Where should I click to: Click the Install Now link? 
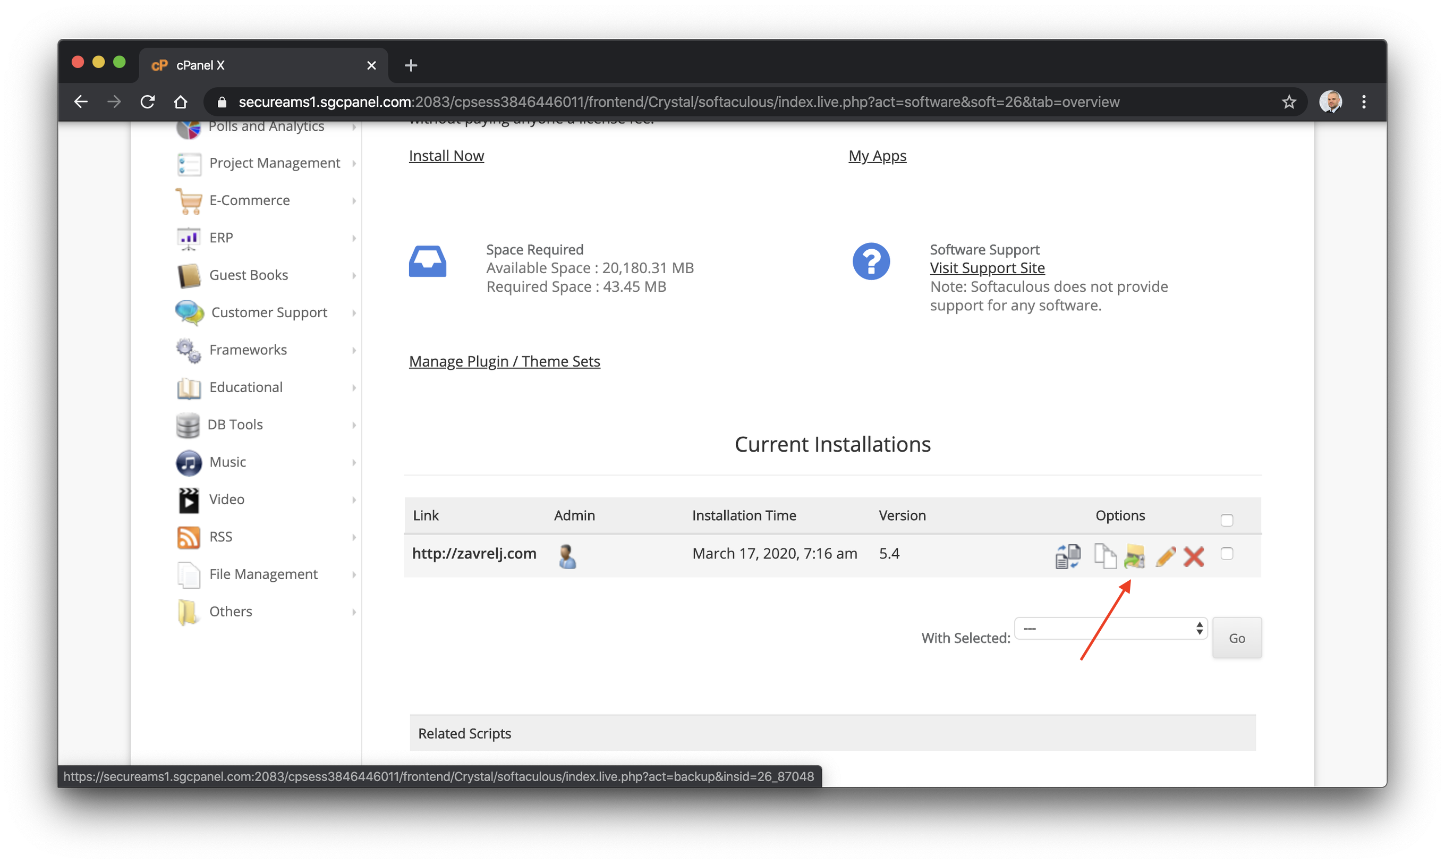click(446, 156)
